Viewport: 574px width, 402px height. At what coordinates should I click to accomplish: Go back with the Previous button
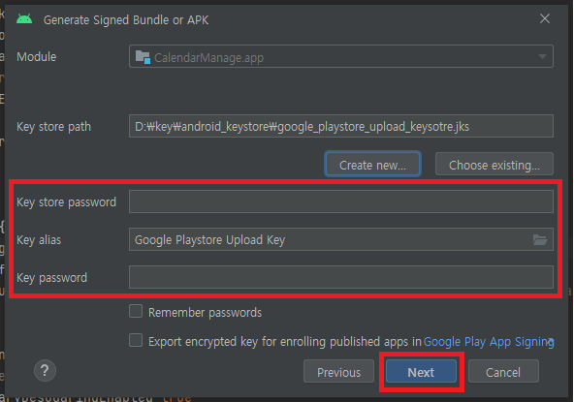338,372
